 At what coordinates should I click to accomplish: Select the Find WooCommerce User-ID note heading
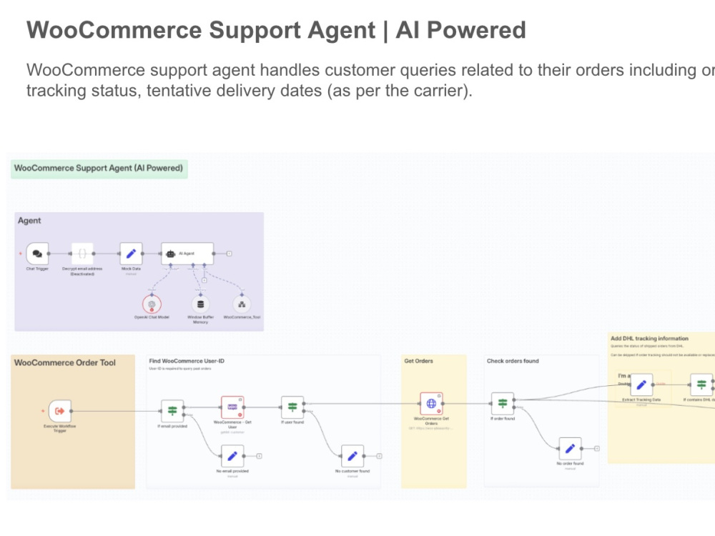[x=187, y=361]
